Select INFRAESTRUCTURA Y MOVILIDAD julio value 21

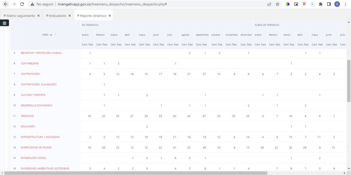pos(174,137)
